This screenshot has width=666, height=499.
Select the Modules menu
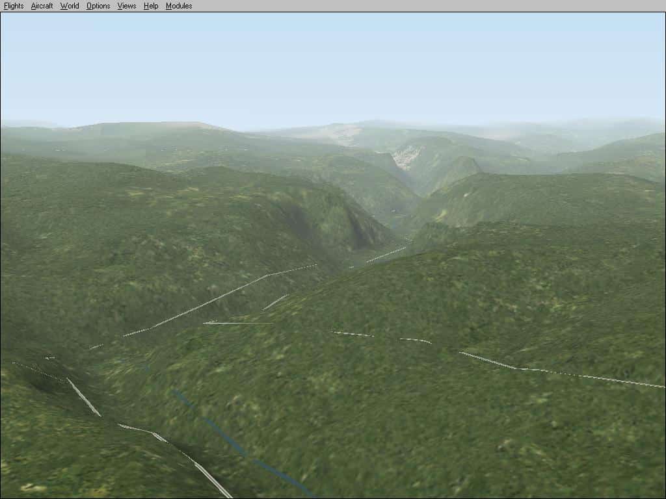click(179, 6)
